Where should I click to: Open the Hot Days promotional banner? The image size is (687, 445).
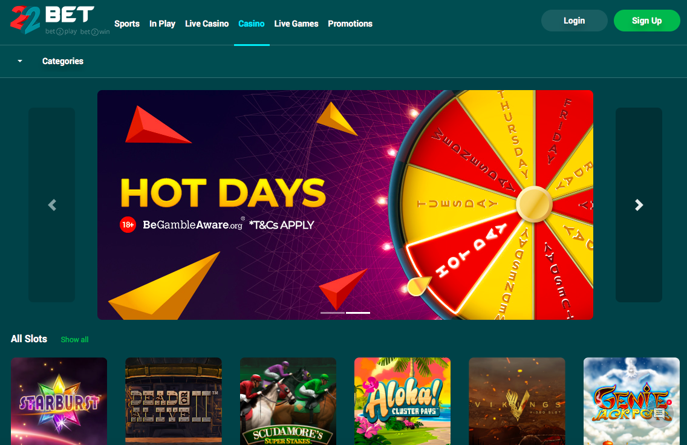[x=345, y=205]
